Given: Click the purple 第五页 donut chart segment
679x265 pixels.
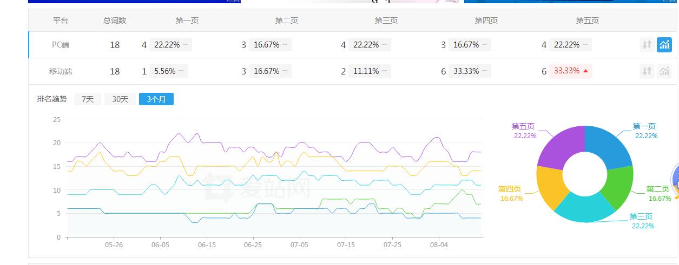Looking at the screenshot, I should pyautogui.click(x=560, y=147).
